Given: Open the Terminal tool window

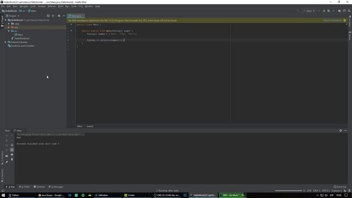Looking at the screenshot, I should [39, 187].
